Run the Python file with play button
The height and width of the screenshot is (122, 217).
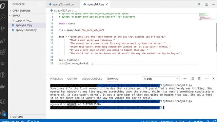199,4
